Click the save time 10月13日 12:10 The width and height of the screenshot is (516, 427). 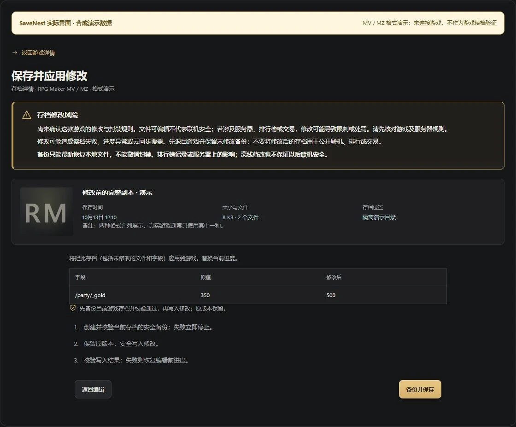[100, 217]
